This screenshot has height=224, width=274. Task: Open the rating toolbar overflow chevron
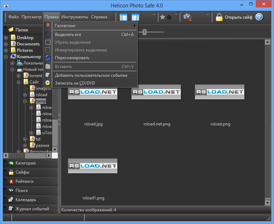176,14
